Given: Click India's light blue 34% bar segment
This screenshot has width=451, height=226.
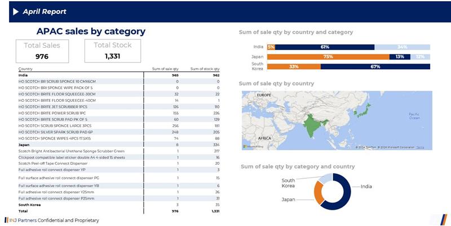Looking at the screenshot, I should 402,47.
